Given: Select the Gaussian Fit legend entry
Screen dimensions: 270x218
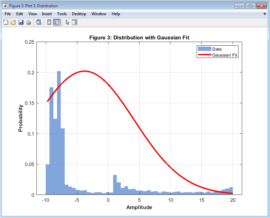Looking at the screenshot, I should (x=225, y=55).
